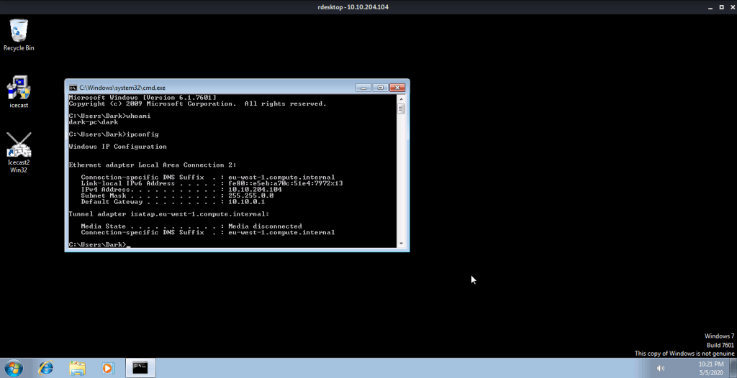Click the Show desktop strip at taskbar end
This screenshot has width=737, height=378.
[733, 368]
